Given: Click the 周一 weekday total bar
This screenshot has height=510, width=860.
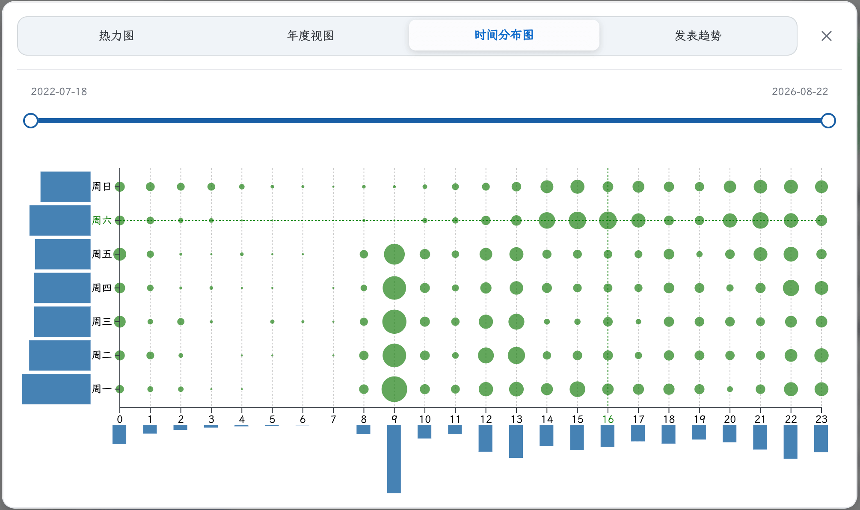Looking at the screenshot, I should point(56,389).
